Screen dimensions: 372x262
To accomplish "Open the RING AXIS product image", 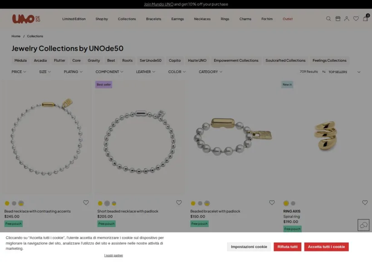I will tap(326, 137).
